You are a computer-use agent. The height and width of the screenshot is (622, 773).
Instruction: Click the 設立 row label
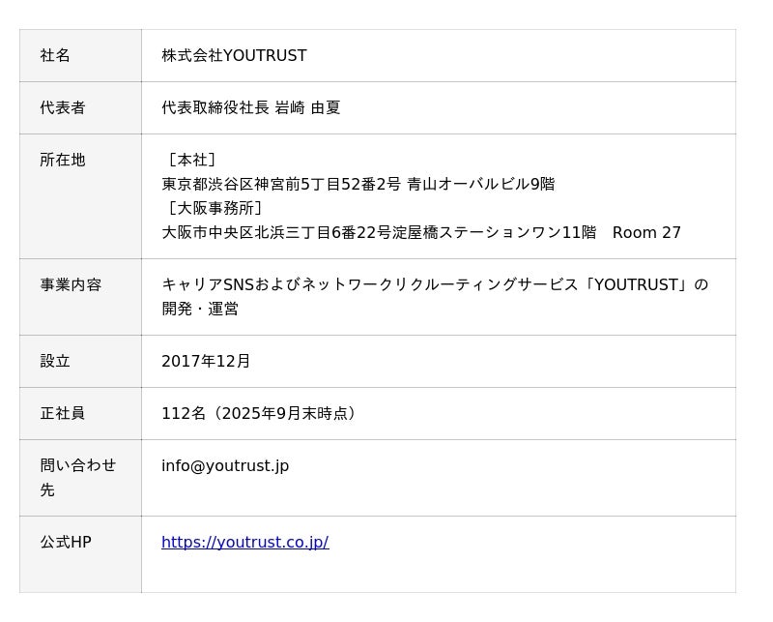pos(55,362)
